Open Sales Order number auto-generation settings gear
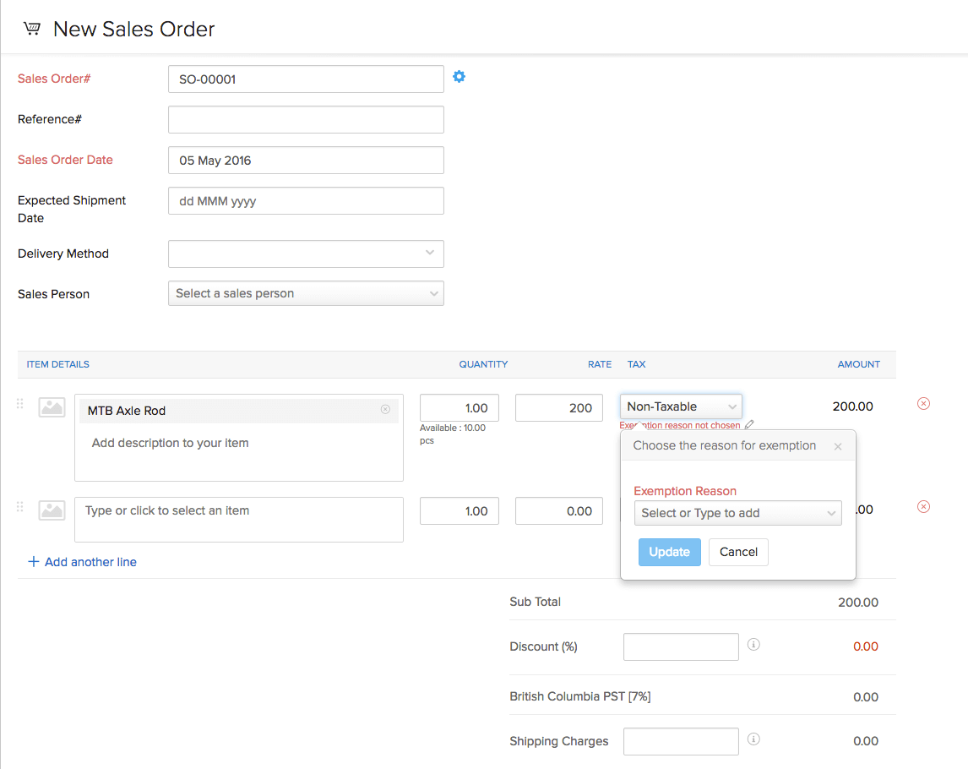 click(x=459, y=76)
